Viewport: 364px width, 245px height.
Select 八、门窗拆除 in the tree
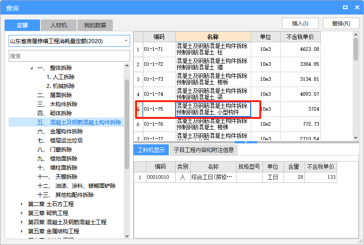tap(55, 150)
